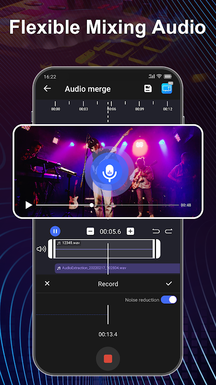Confirm the recording with the checkmark
Viewport: 216px width, 385px height.
169,283
